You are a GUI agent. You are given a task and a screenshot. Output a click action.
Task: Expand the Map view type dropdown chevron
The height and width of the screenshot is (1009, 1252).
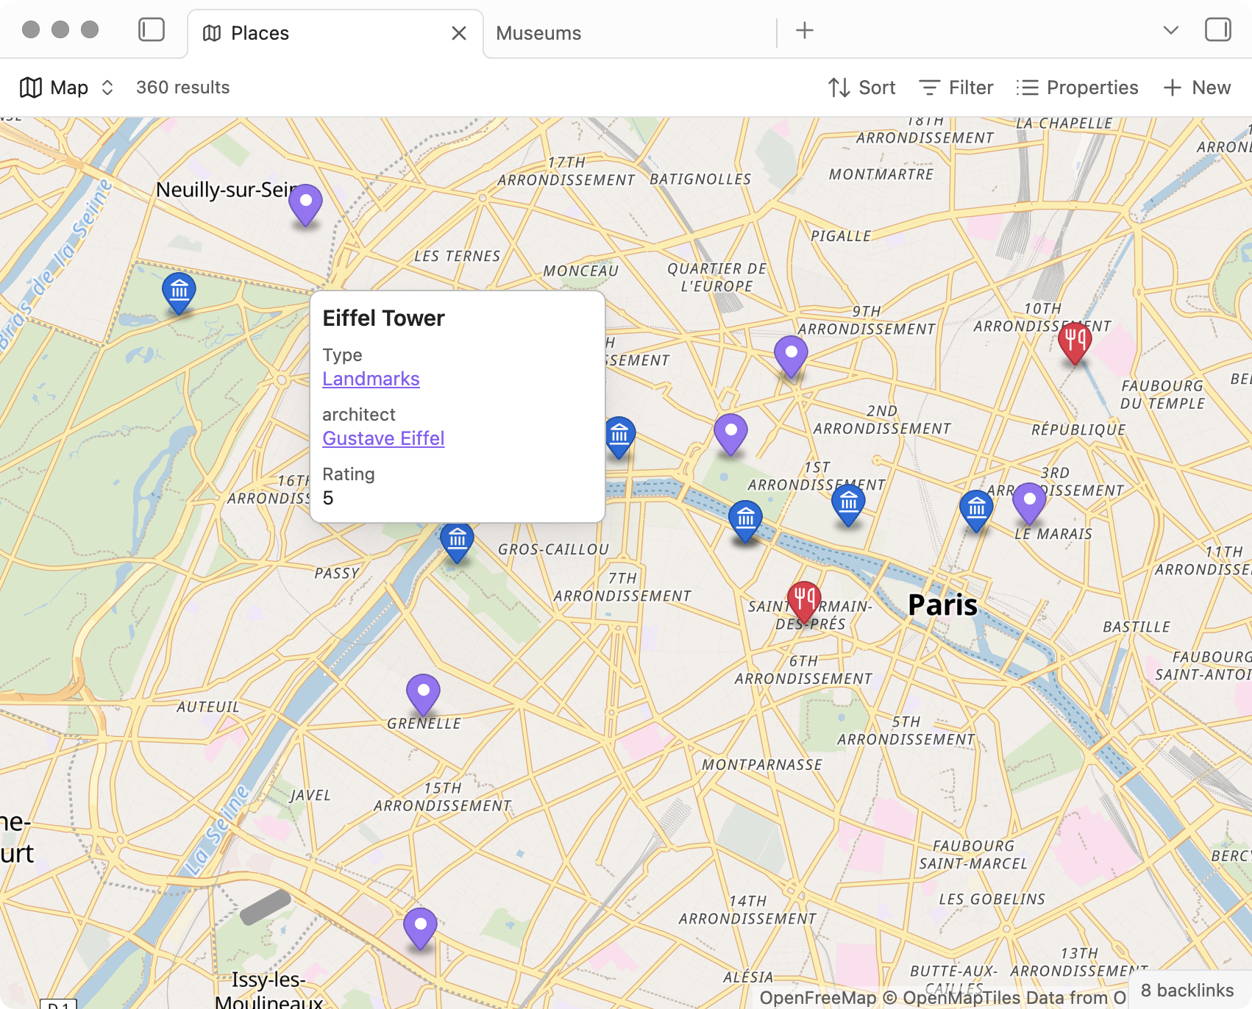tap(107, 87)
